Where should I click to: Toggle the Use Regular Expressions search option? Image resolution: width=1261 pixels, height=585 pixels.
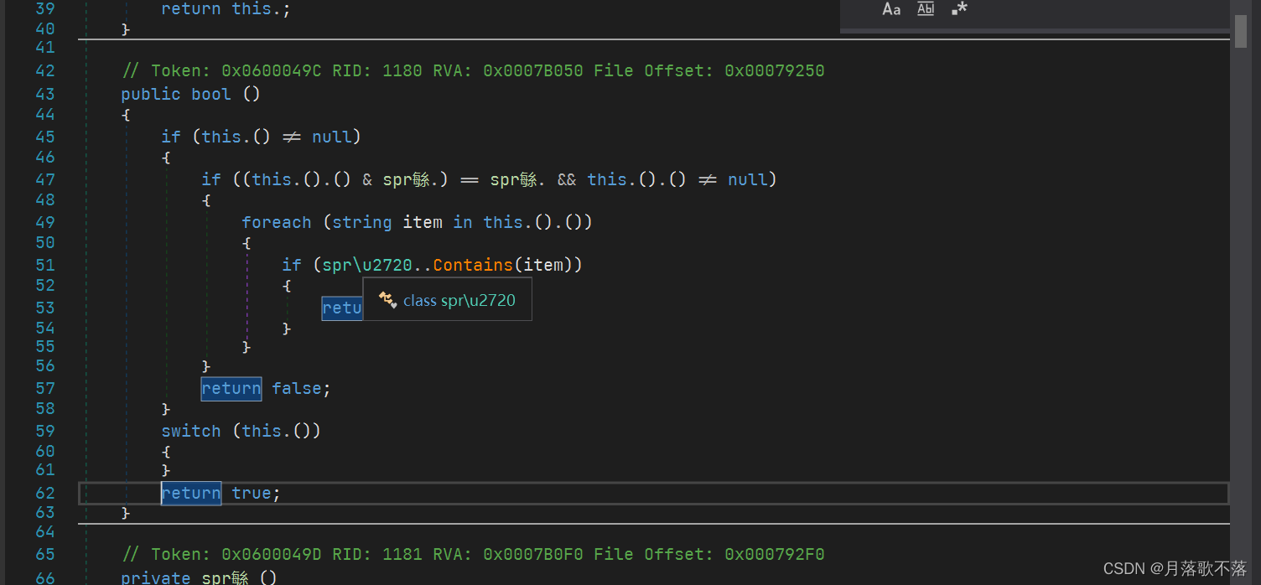pyautogui.click(x=960, y=9)
